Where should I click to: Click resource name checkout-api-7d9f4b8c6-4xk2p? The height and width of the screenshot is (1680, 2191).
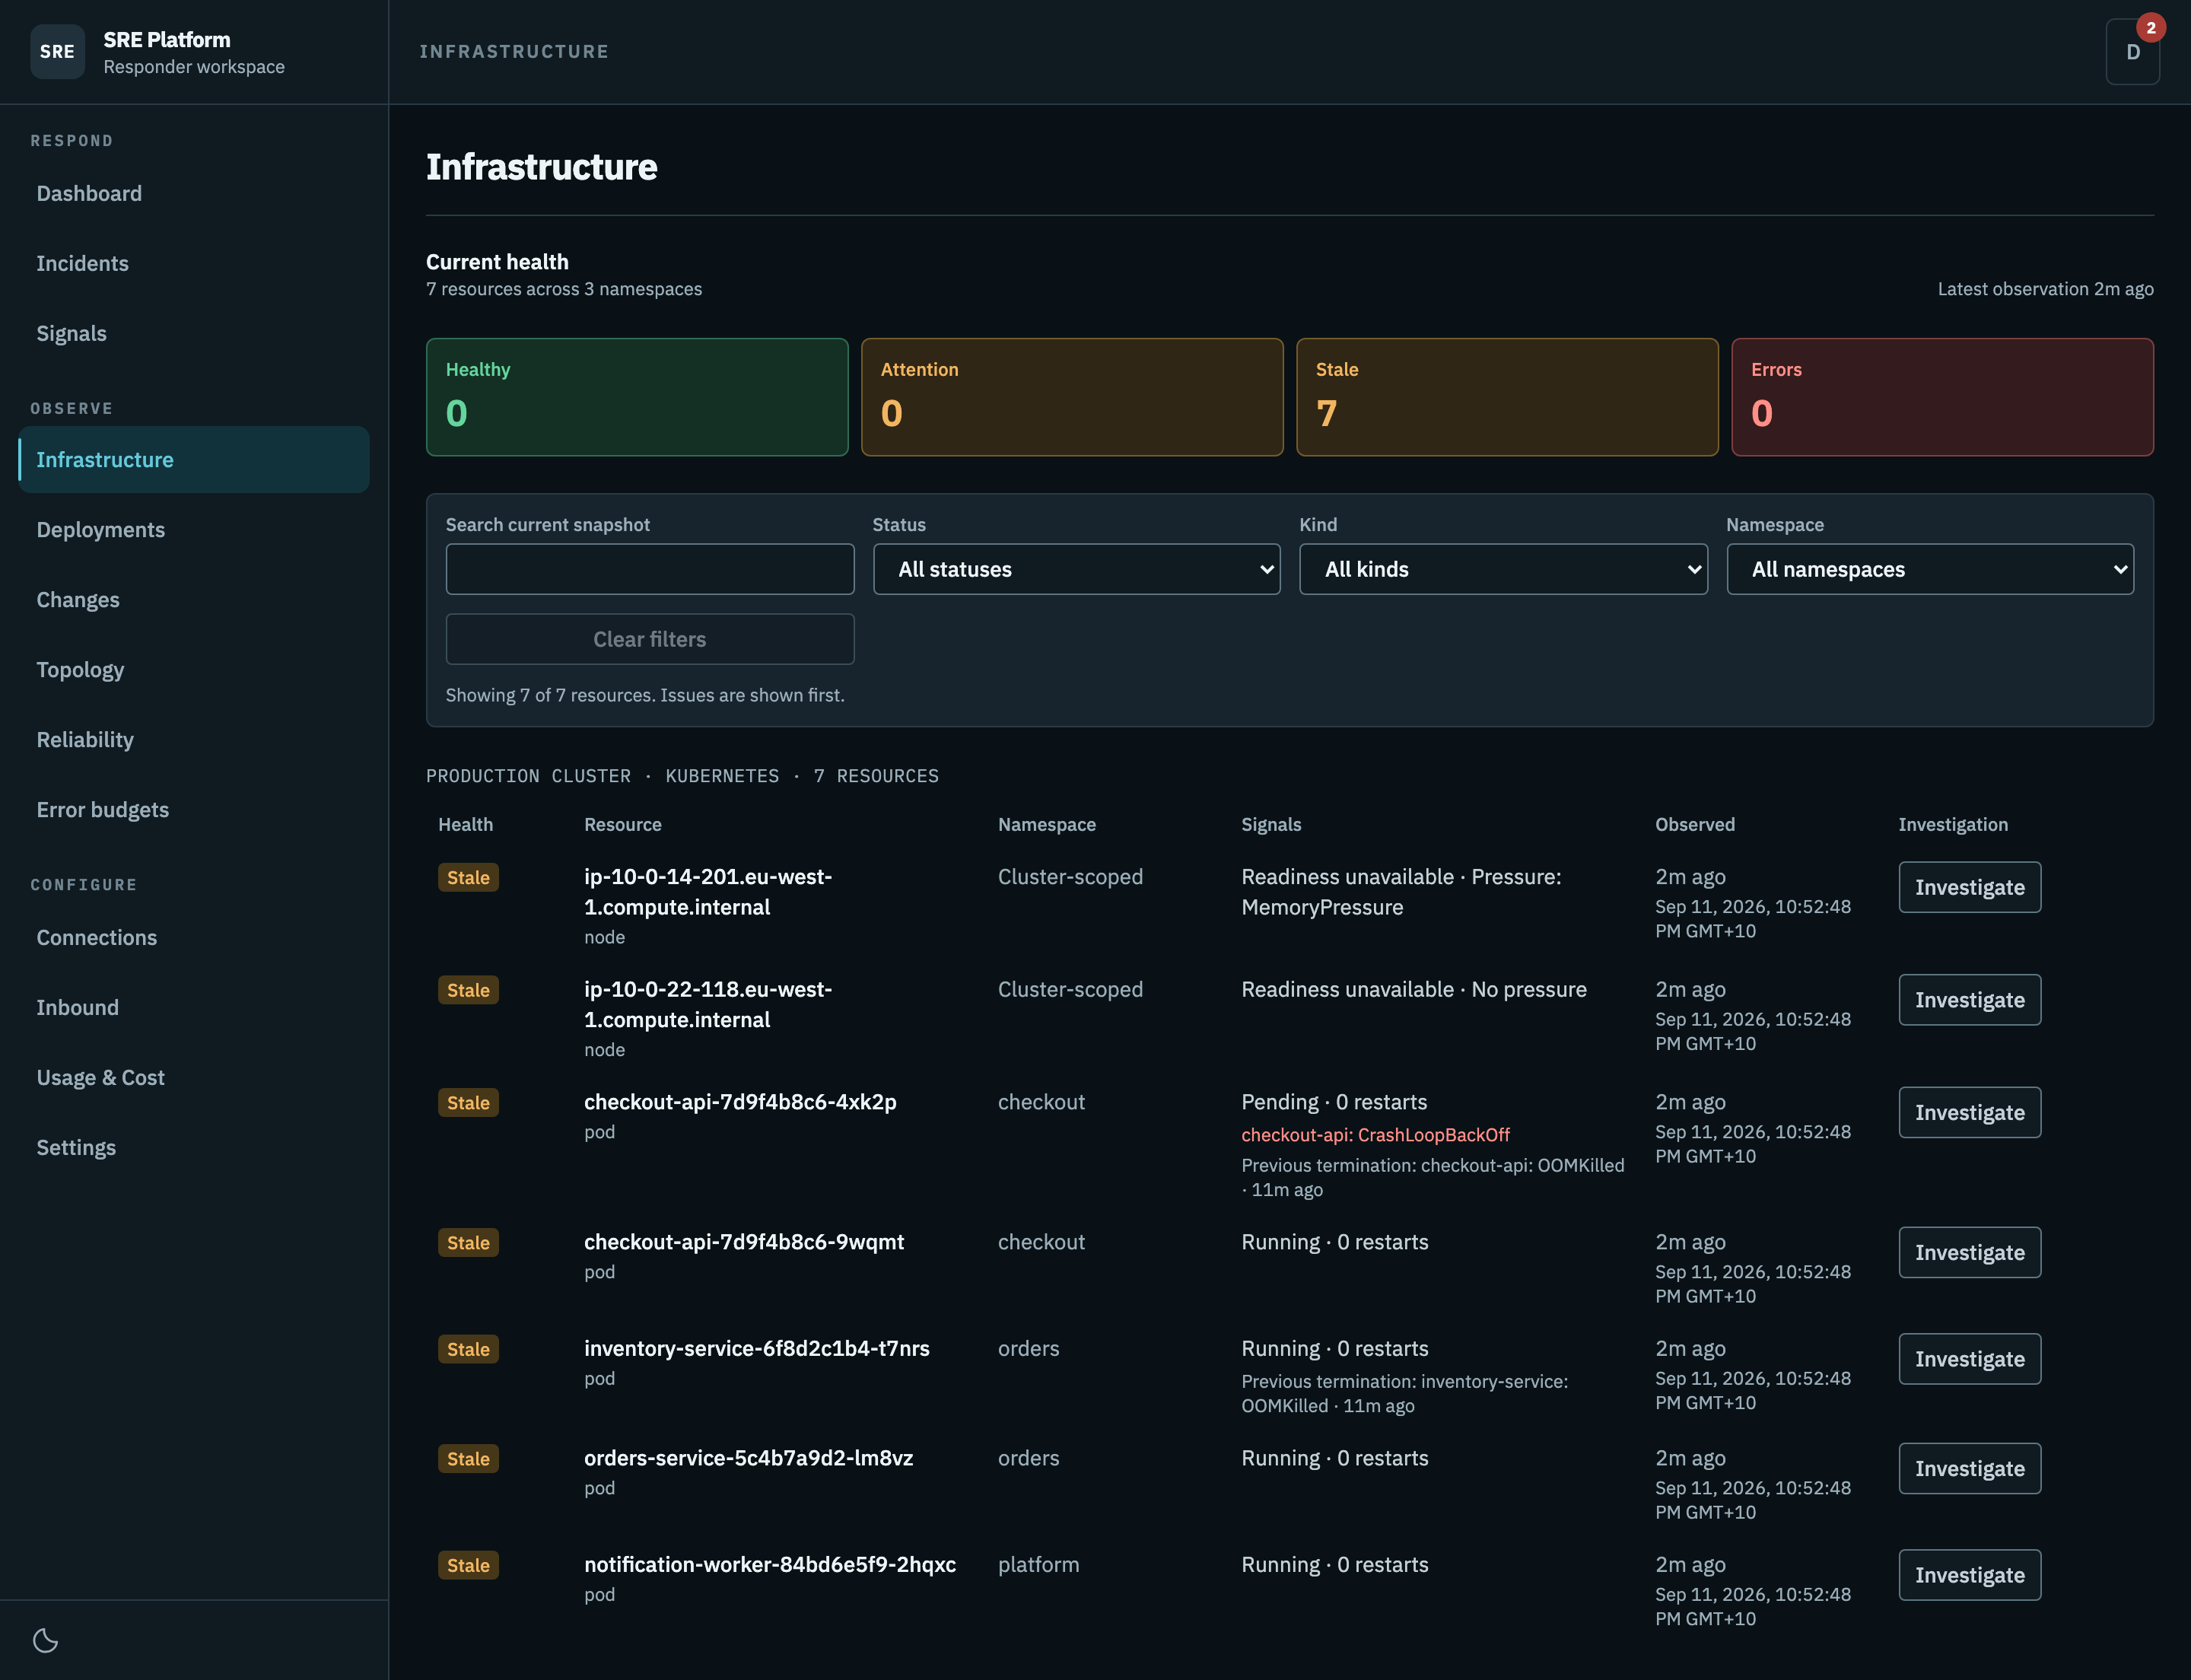click(x=740, y=1102)
